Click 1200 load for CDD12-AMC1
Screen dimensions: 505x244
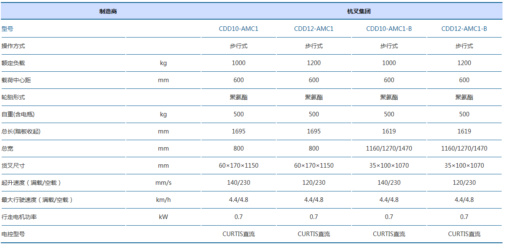tap(314, 63)
